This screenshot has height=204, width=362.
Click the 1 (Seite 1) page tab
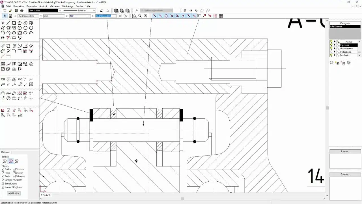[x=46, y=195]
